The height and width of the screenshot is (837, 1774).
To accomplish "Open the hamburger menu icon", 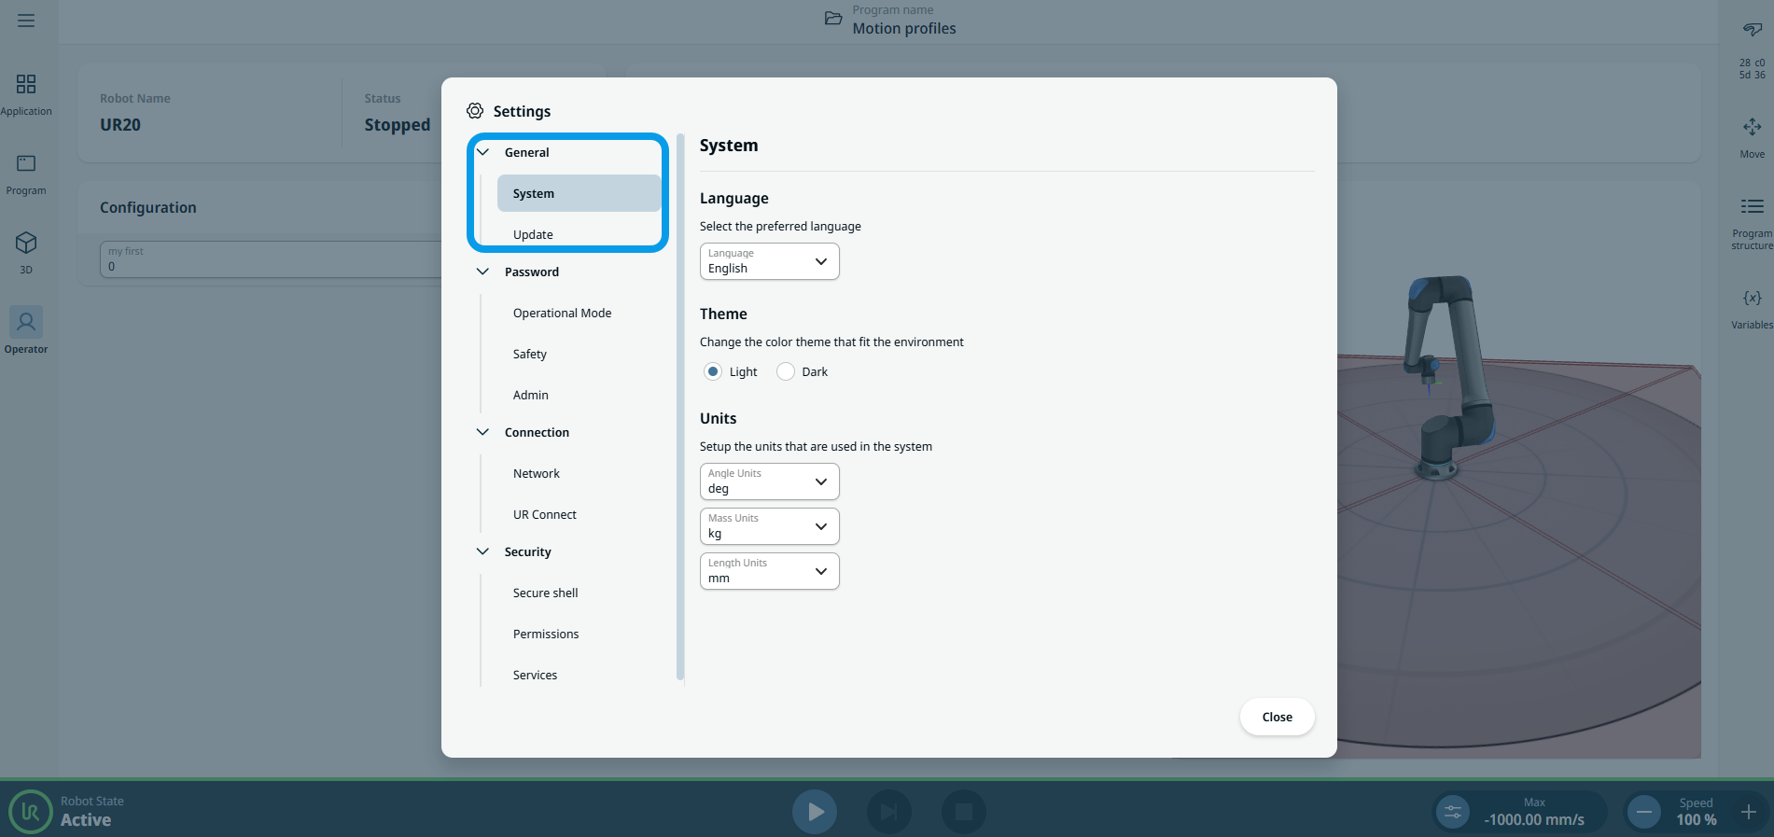I will (26, 21).
